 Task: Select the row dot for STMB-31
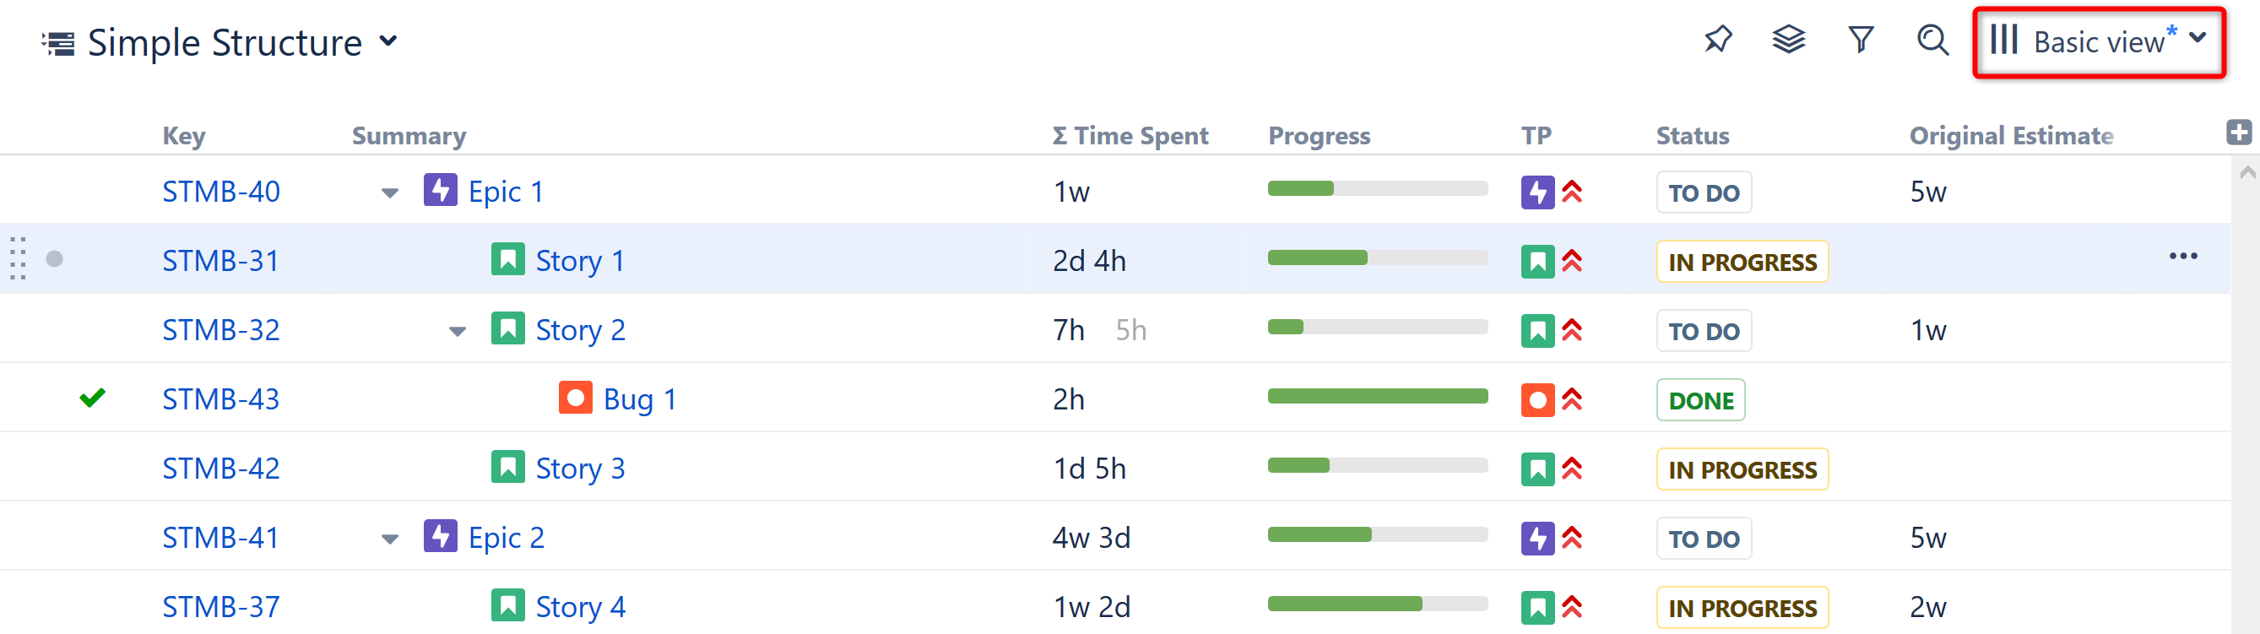pos(54,258)
